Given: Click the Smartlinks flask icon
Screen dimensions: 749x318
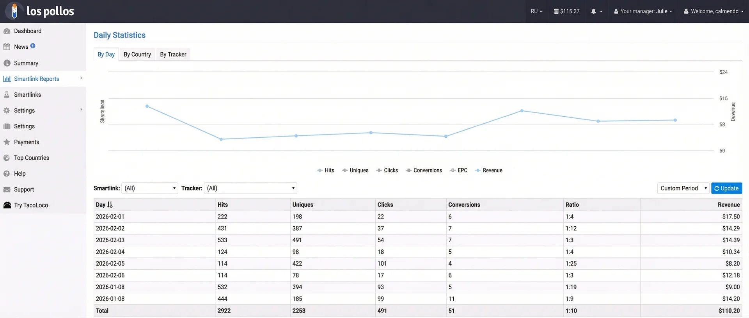Looking at the screenshot, I should click(7, 94).
